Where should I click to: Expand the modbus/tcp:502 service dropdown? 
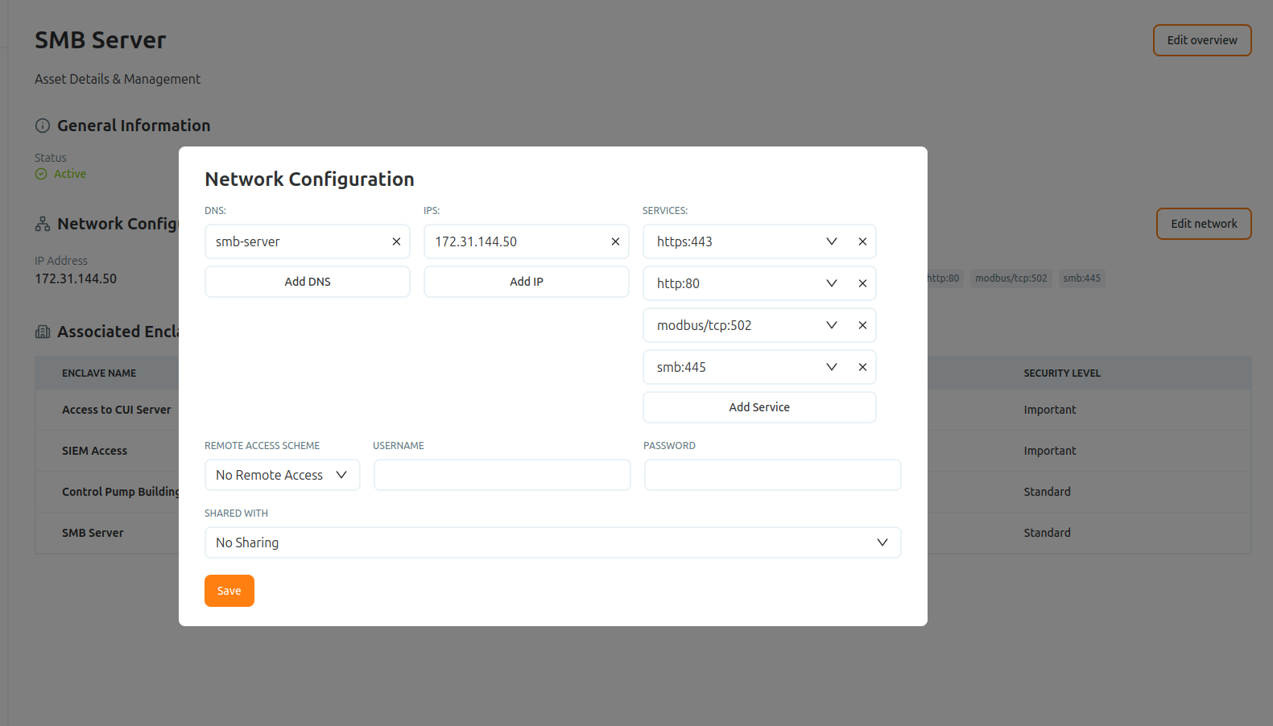pos(832,325)
